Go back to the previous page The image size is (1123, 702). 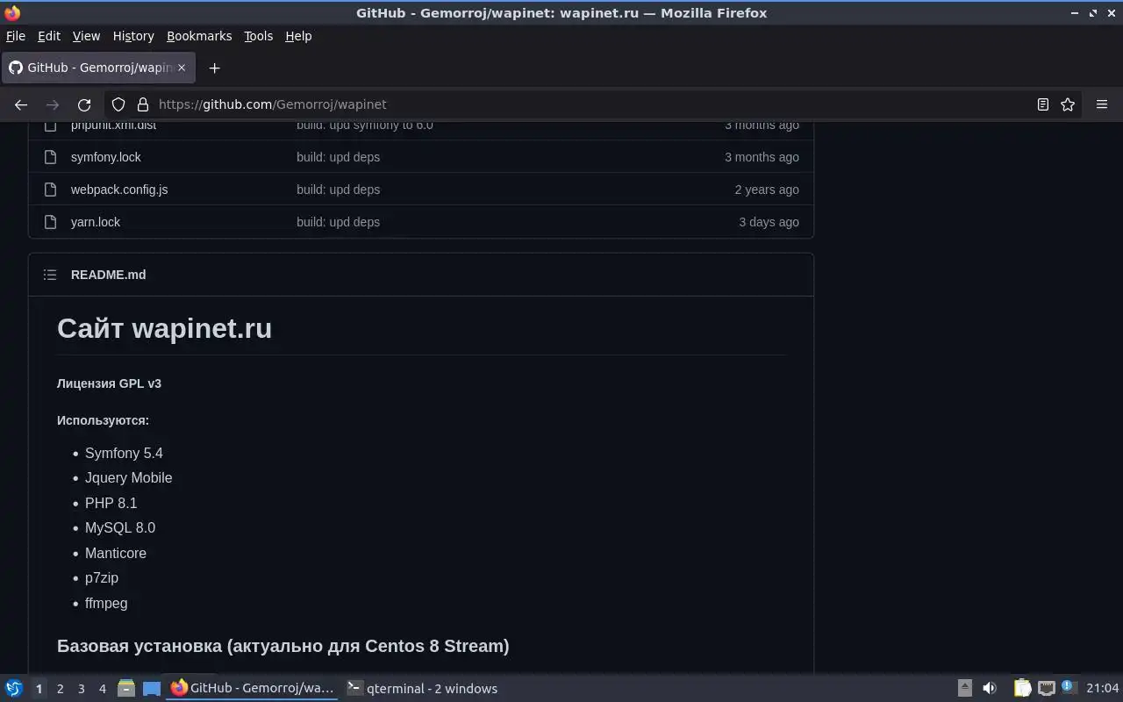(21, 104)
